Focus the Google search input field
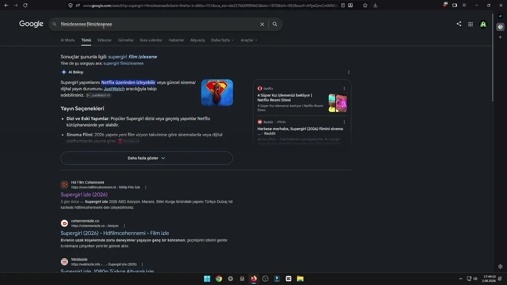This screenshot has height=285, width=507. (158, 24)
